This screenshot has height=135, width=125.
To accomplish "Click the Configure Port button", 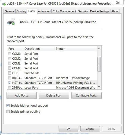I will [86, 96].
